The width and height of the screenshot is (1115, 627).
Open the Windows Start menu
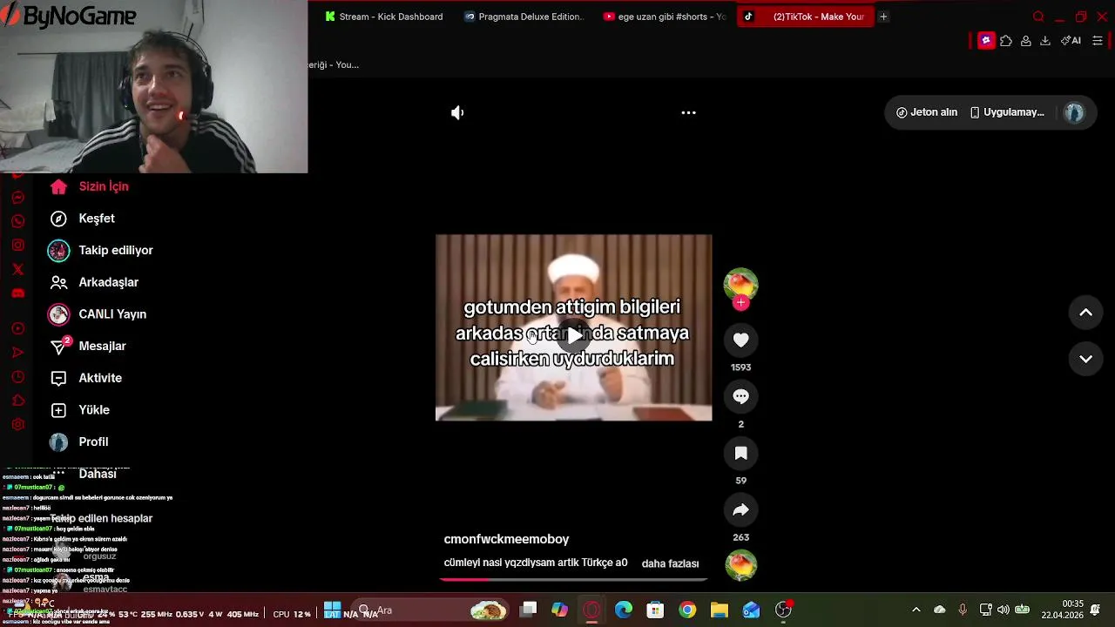[332, 610]
